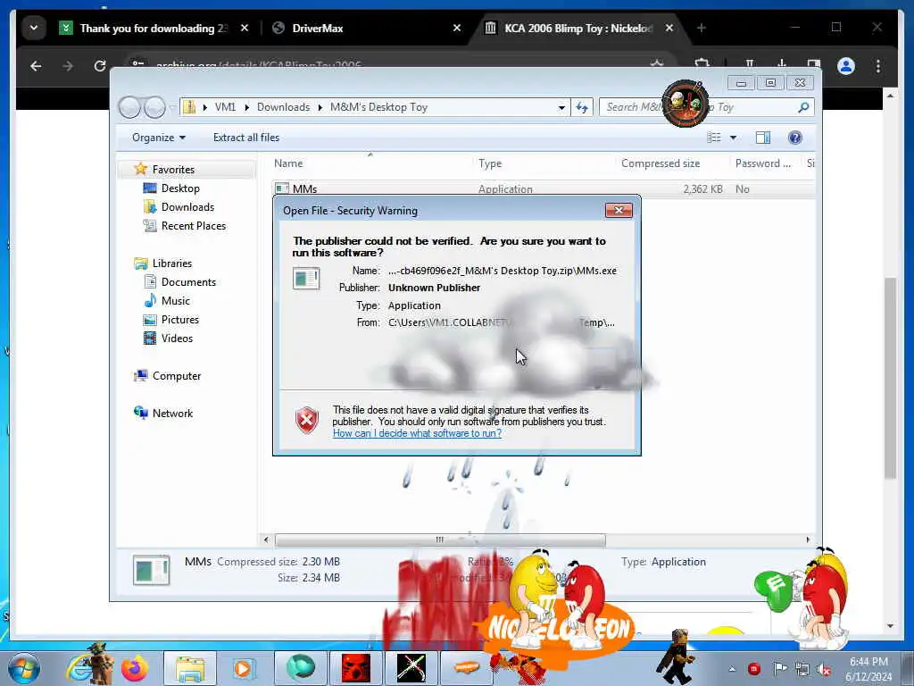Select the Libraries node
The image size is (914, 686).
[x=171, y=264]
